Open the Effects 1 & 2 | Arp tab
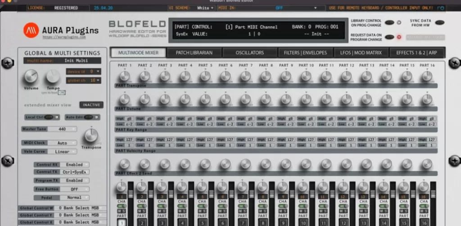This screenshot has width=461, height=226. [x=416, y=53]
